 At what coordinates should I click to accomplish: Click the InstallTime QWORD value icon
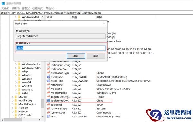[x=48, y=81]
